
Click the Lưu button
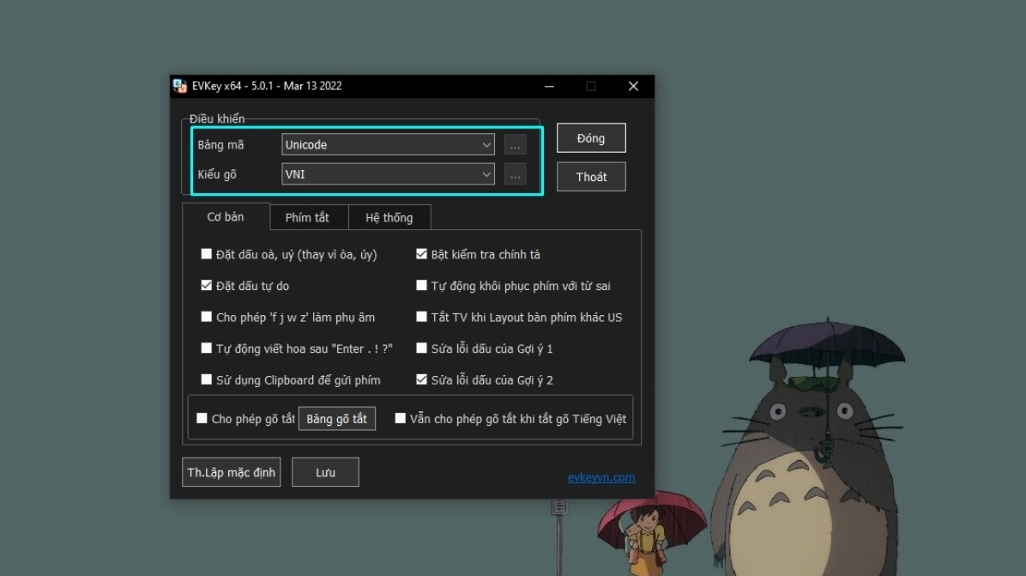[x=325, y=472]
